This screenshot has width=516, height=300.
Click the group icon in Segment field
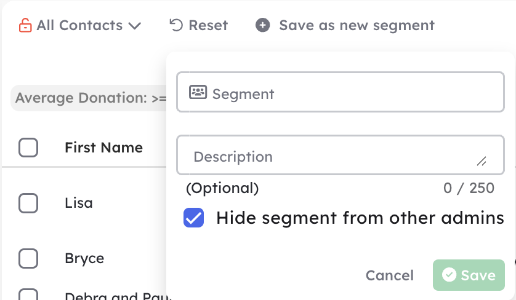point(198,92)
